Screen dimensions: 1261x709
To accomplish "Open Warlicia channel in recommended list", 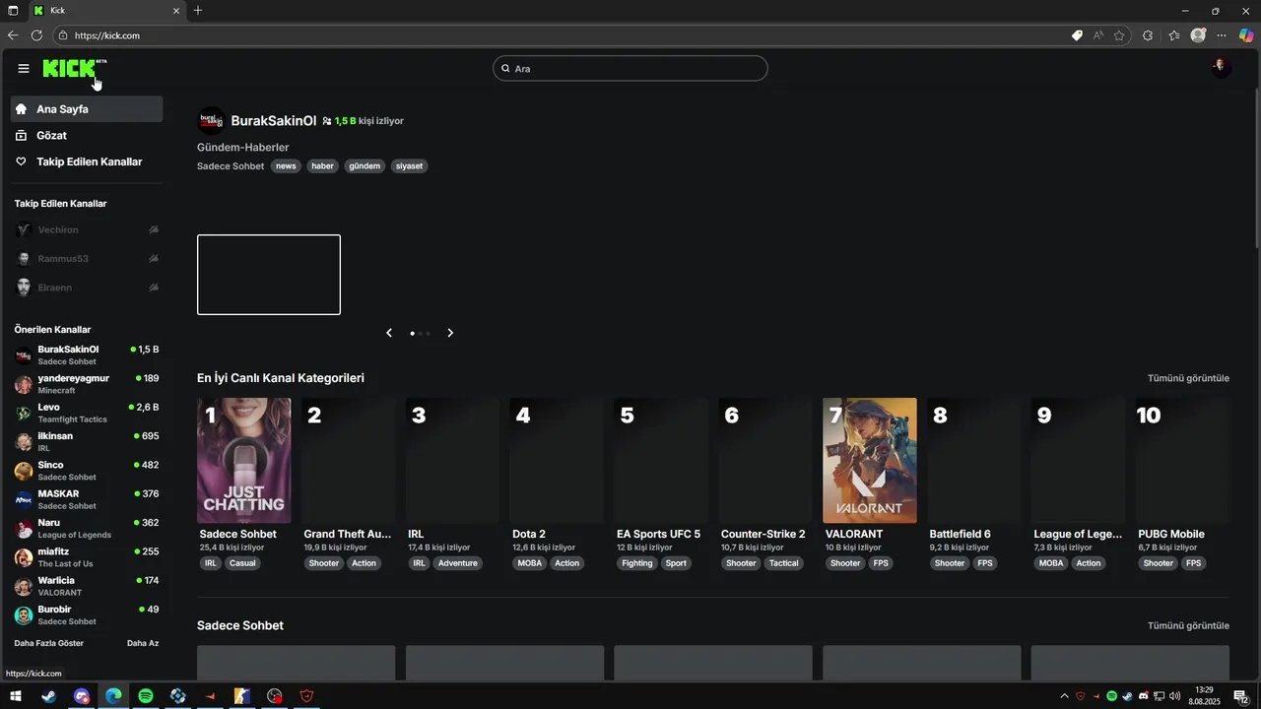I will coord(87,586).
